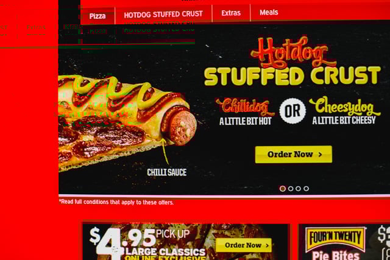Screen dimensions: 390x260
Task: Click the Hotdog script logo
Action: click(294, 52)
